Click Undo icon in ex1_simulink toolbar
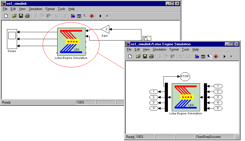245x141 pixels. click(58, 16)
